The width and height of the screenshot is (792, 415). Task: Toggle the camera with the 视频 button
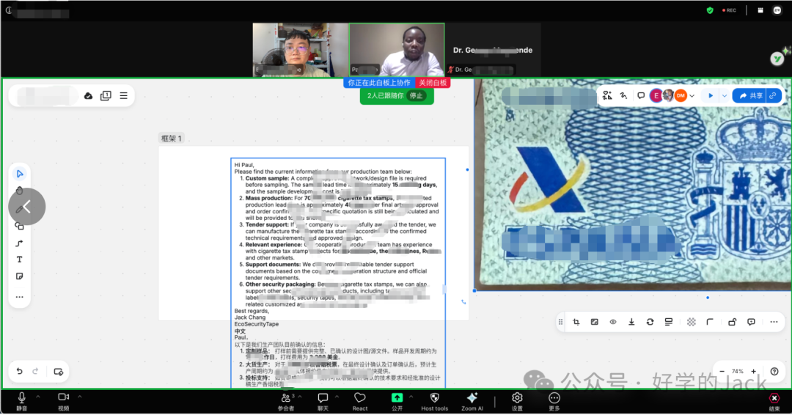point(63,402)
